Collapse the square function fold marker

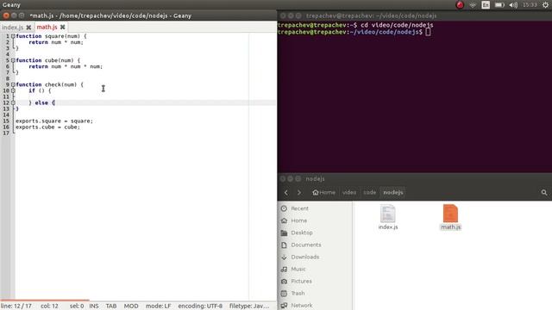click(13, 36)
